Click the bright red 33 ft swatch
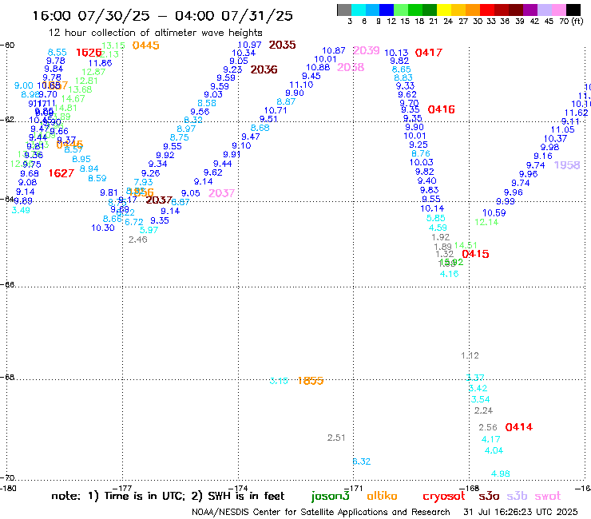 [x=487, y=10]
